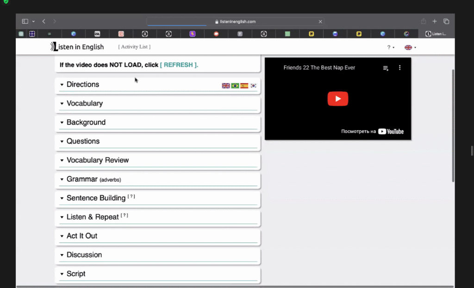
Task: Toggle the Safari sidebar icon
Action: (25, 21)
